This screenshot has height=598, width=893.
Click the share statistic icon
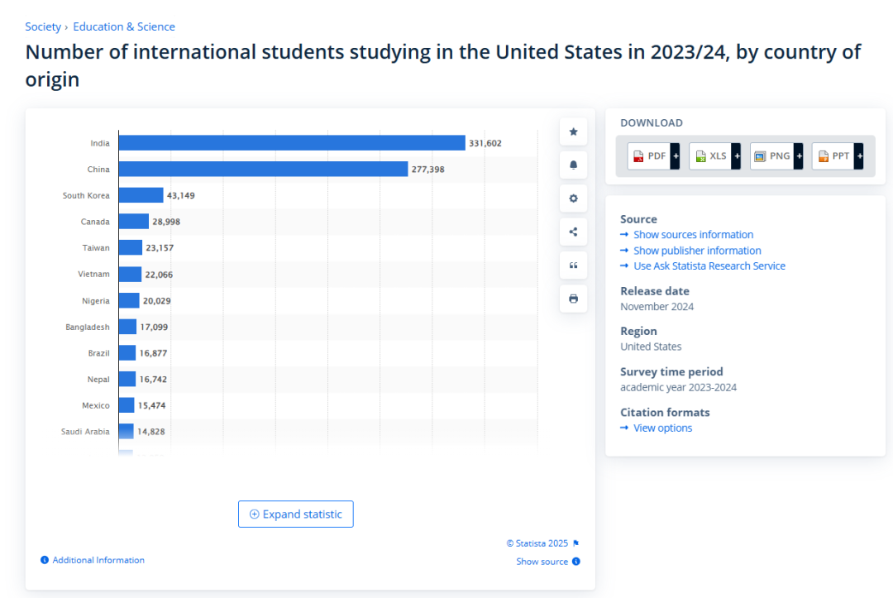click(x=573, y=232)
